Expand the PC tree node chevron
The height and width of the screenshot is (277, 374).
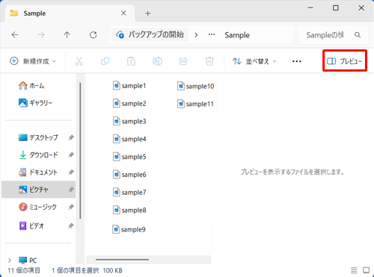(10, 261)
